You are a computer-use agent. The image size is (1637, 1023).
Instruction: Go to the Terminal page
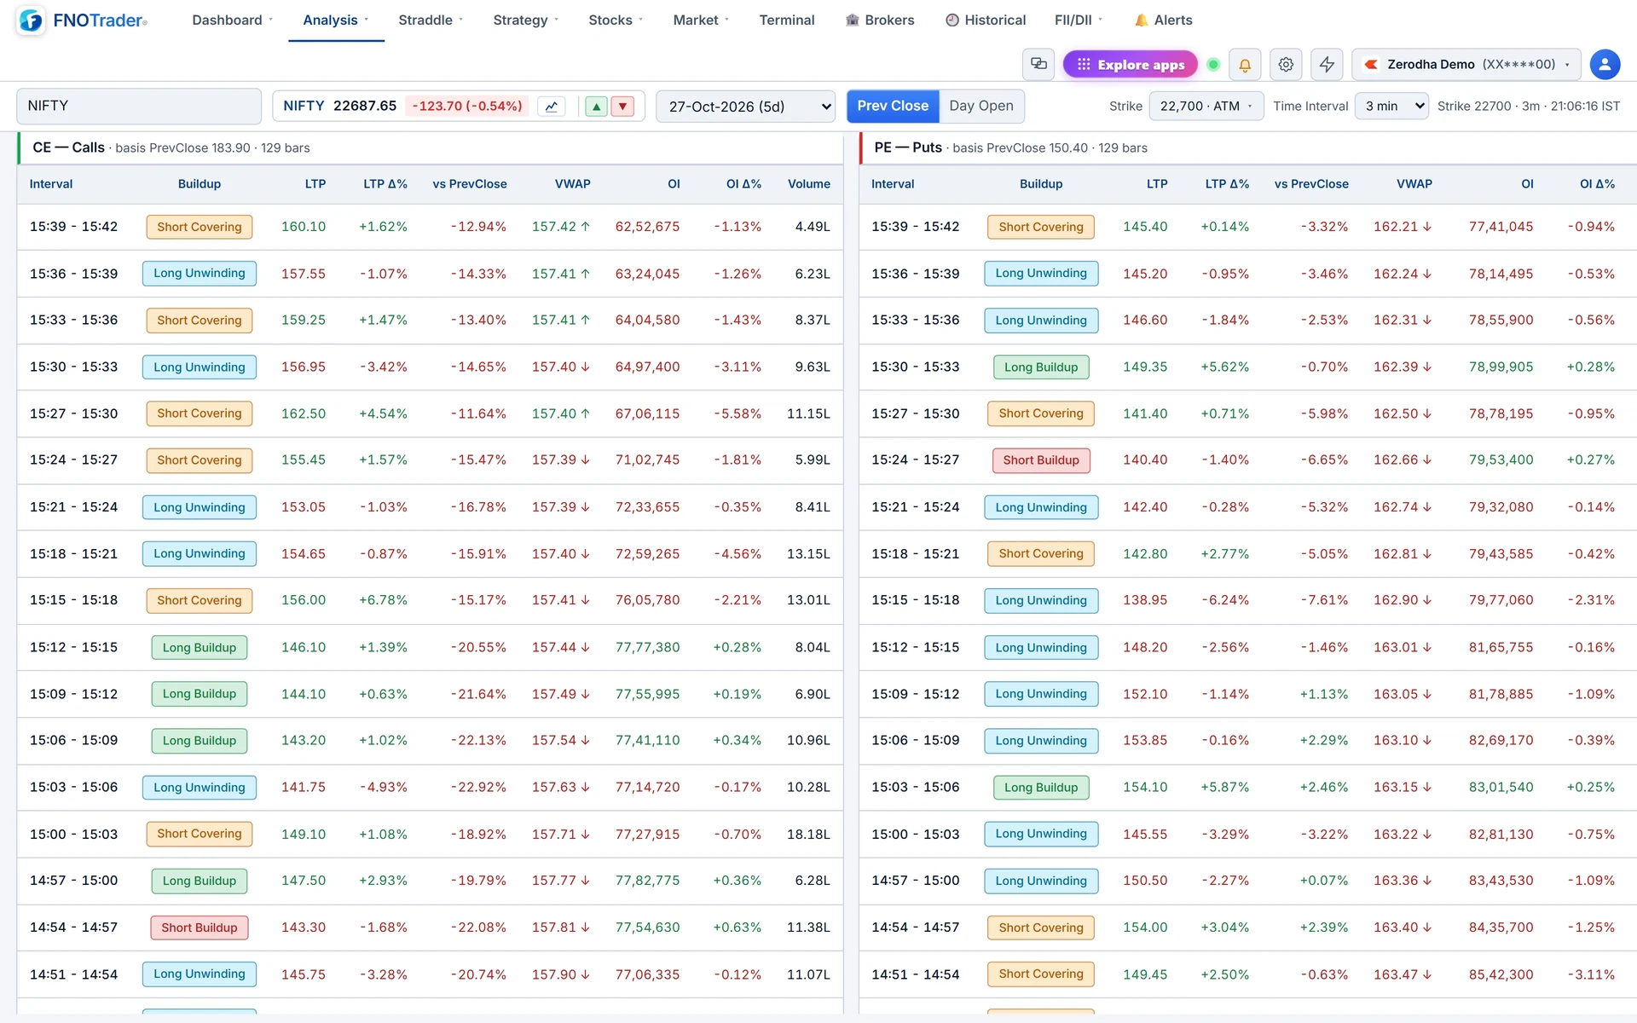click(x=787, y=20)
